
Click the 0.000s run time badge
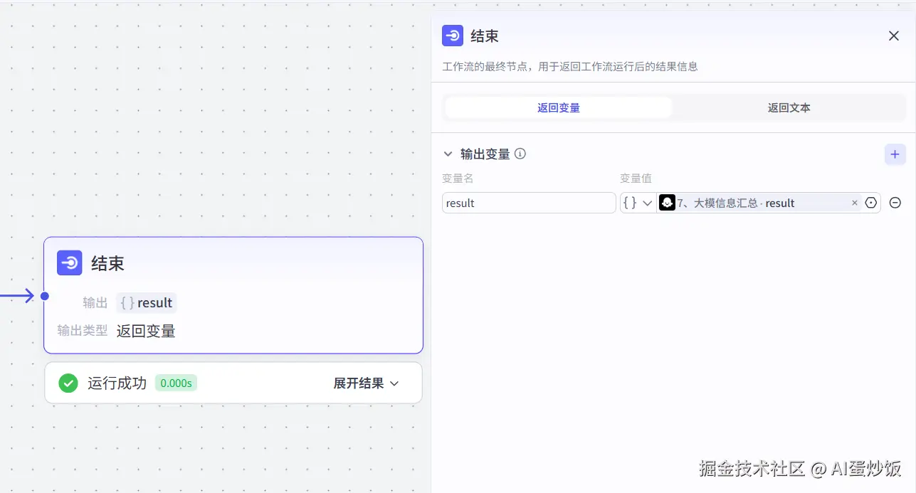tap(176, 383)
